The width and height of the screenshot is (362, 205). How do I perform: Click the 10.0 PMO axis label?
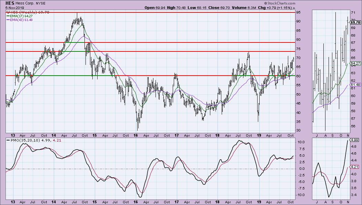(x=301, y=142)
